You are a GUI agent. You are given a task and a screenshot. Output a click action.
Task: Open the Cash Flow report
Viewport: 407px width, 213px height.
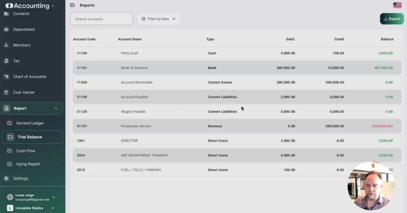point(26,151)
